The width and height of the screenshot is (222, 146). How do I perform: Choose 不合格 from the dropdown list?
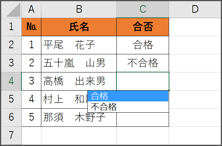128,107
